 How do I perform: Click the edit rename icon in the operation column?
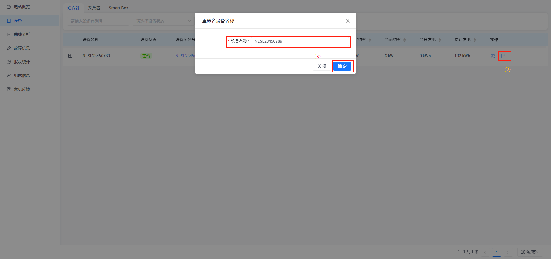point(503,56)
